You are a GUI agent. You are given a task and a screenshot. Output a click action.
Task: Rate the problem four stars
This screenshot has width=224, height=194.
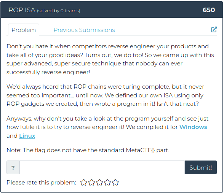pyautogui.click(x=107, y=183)
